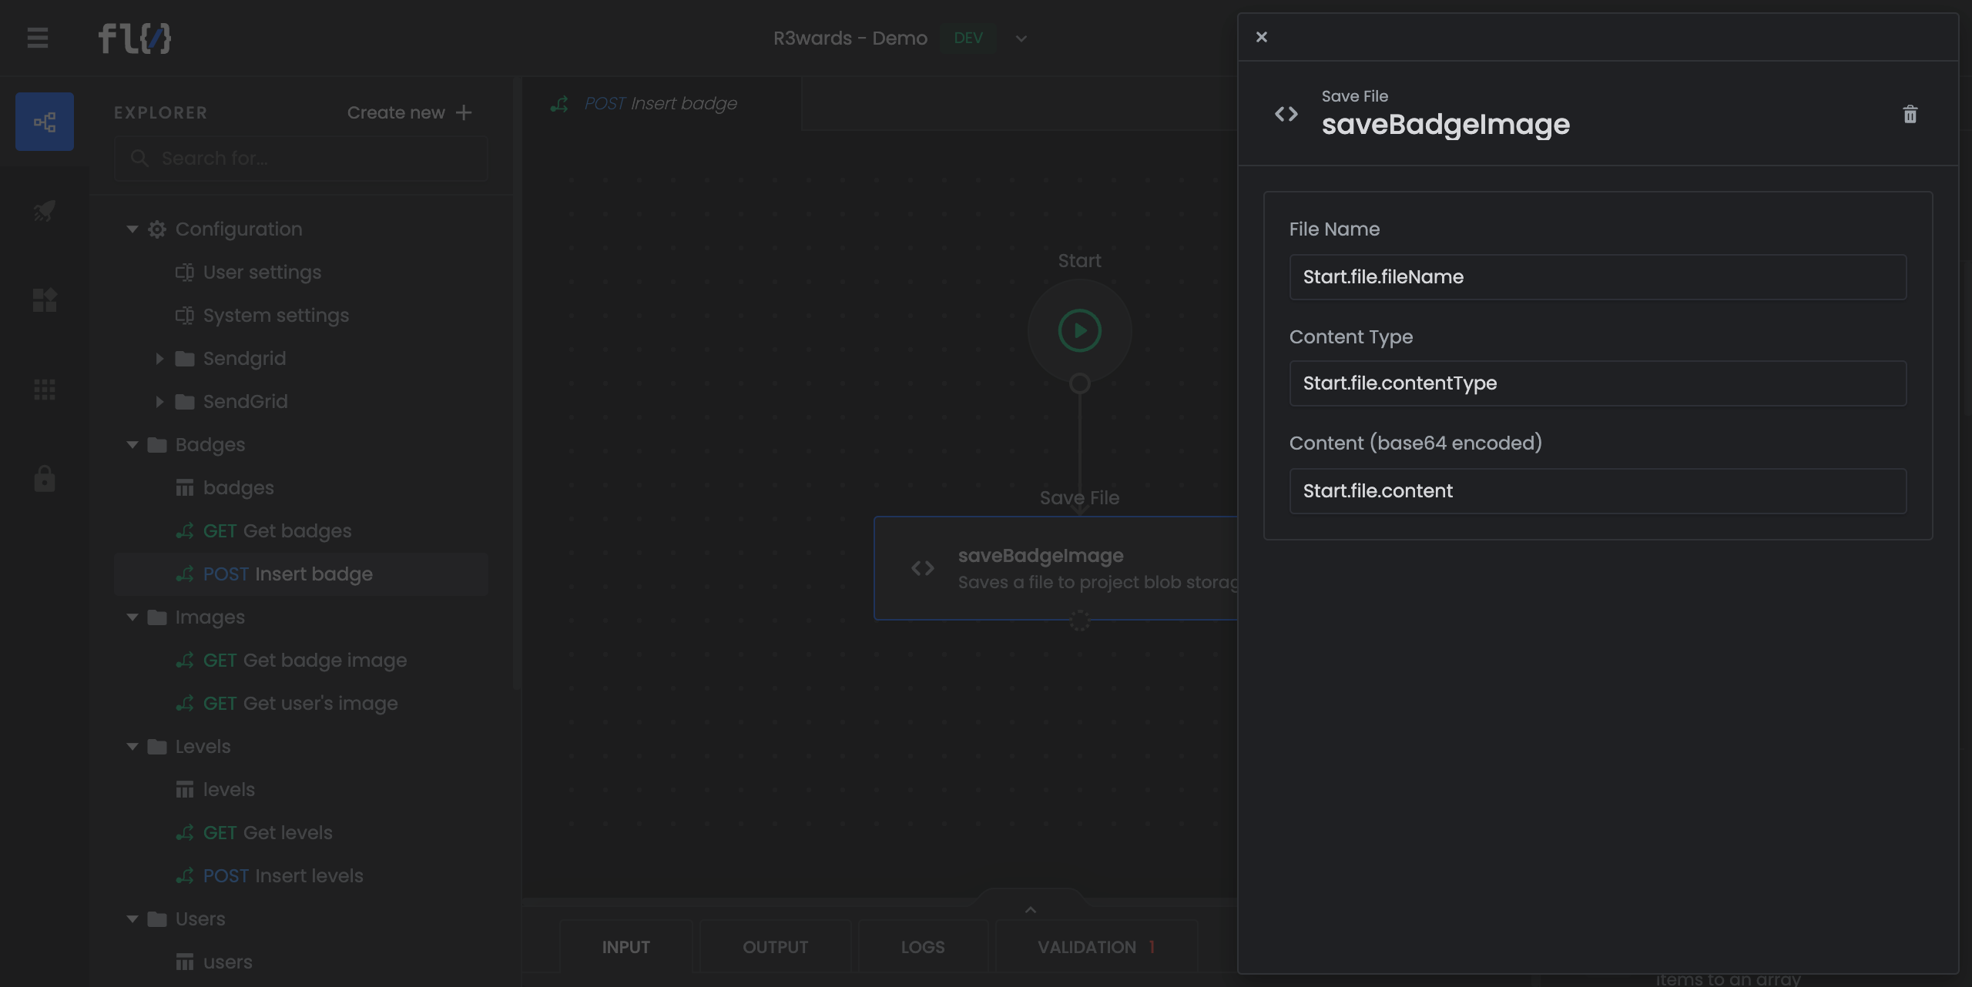This screenshot has width=1972, height=987.
Task: Switch to the OUTPUT tab
Action: [775, 947]
